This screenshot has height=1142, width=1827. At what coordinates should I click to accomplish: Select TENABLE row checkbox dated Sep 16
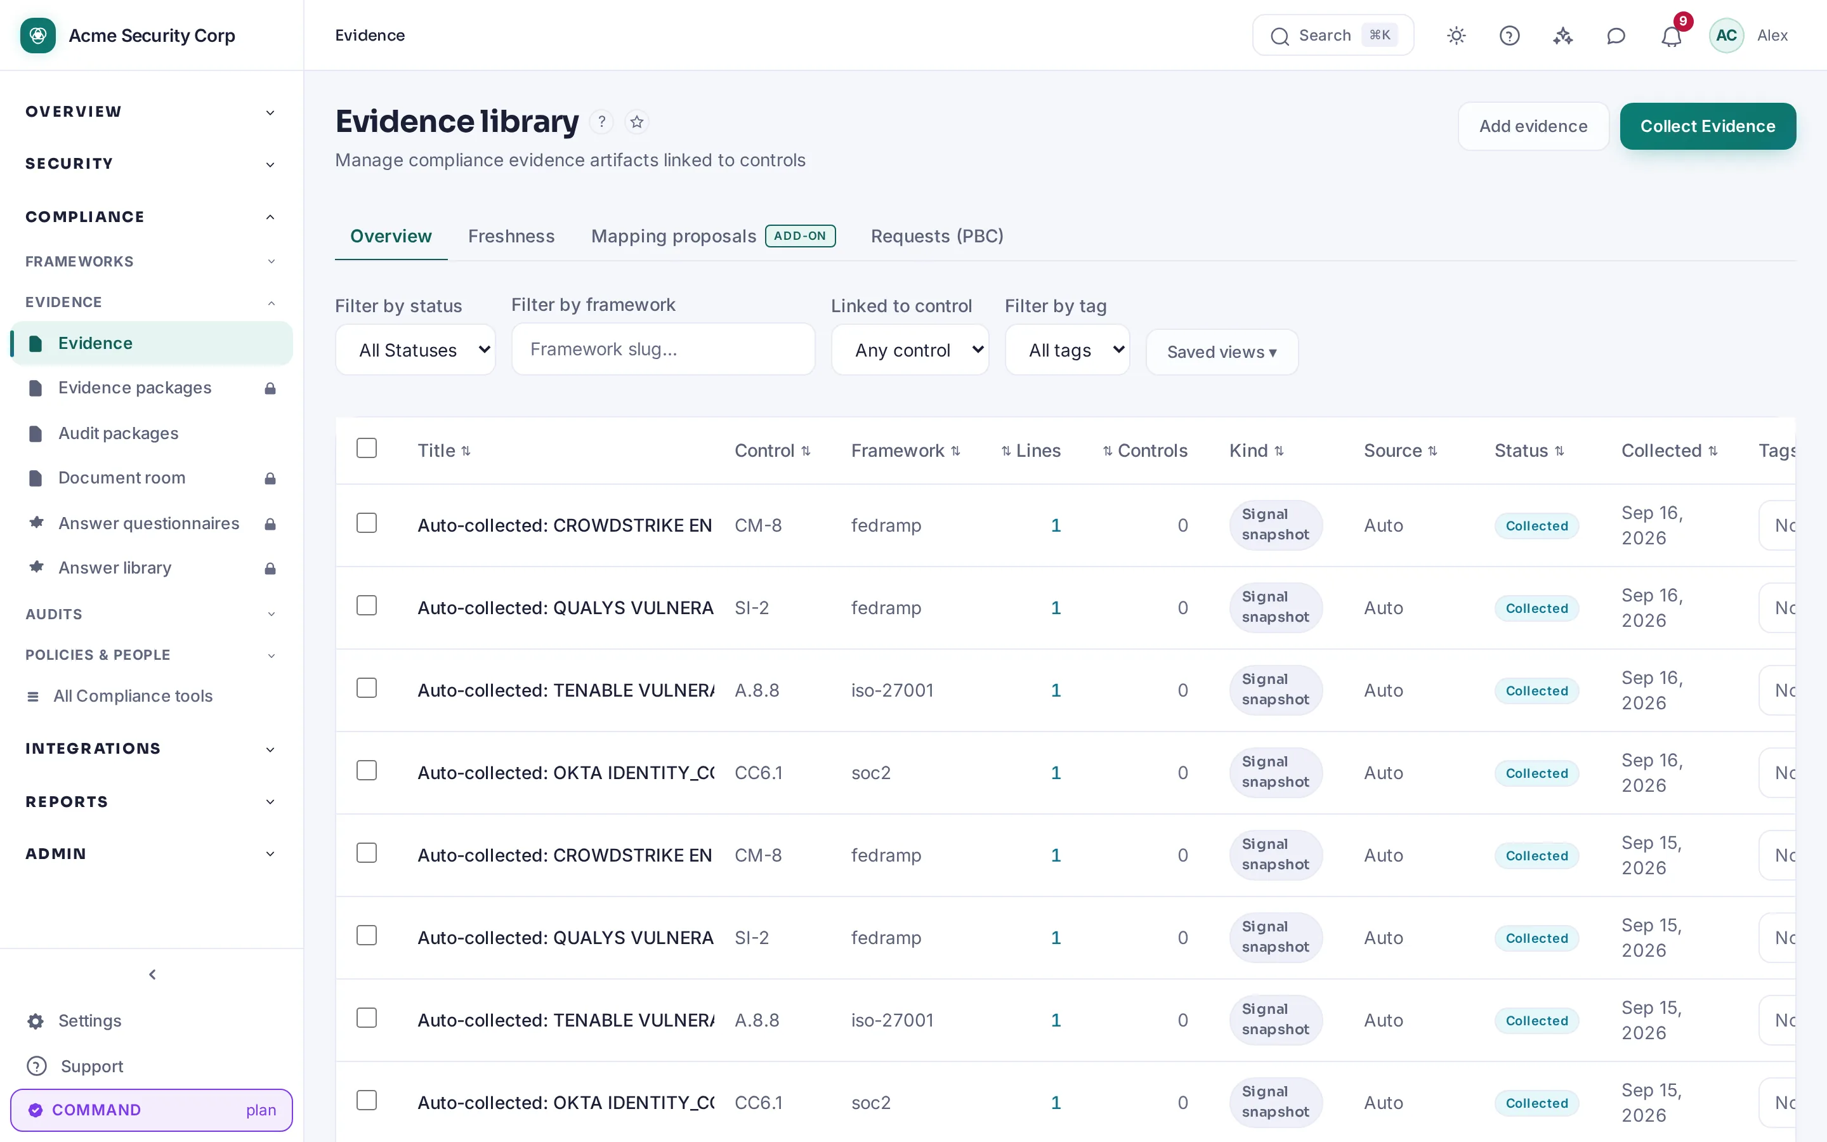[x=367, y=687]
